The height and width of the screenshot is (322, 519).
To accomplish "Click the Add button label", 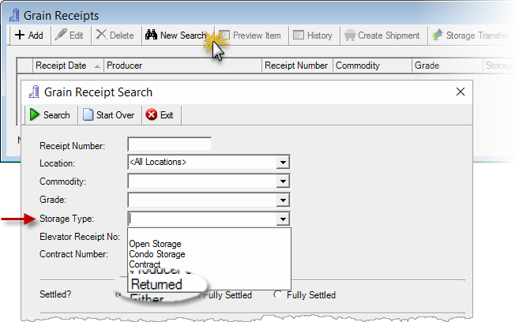I will pos(36,35).
